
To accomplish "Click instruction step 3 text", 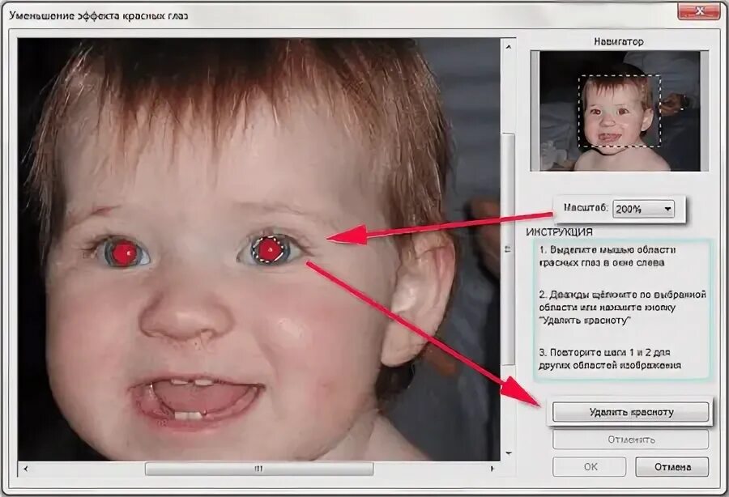I will [609, 359].
